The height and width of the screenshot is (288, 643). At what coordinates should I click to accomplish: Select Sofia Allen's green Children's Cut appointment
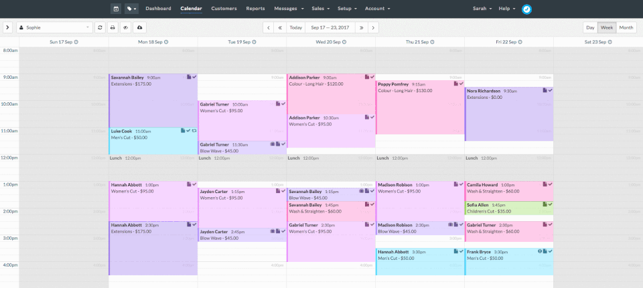(509, 208)
